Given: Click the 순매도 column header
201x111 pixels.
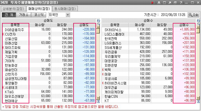Looking at the screenshot, I should pos(85,25).
